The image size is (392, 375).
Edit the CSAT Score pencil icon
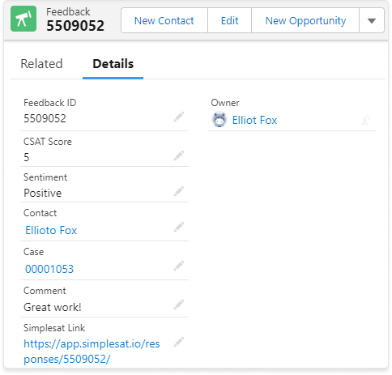pyautogui.click(x=179, y=156)
